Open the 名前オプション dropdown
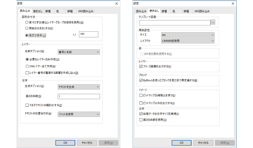The image size is (253, 148). pyautogui.click(x=79, y=52)
